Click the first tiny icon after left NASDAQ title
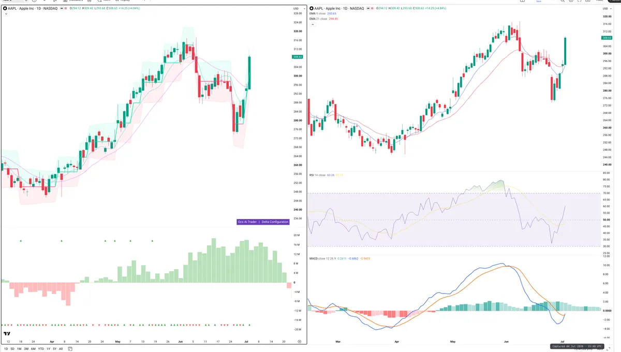 62,8
